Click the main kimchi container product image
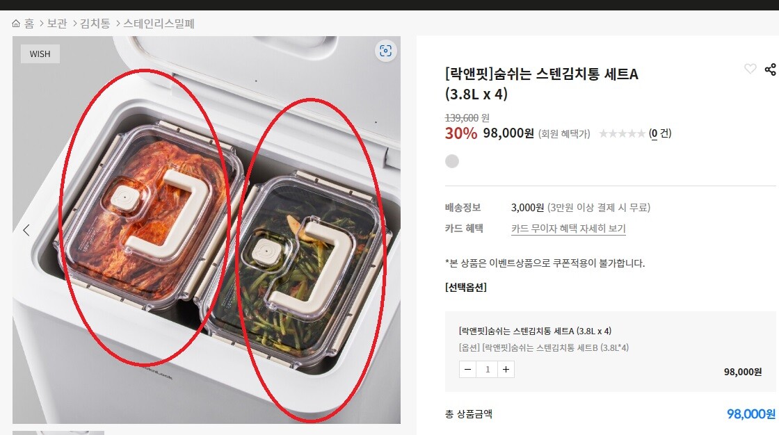 coord(206,229)
